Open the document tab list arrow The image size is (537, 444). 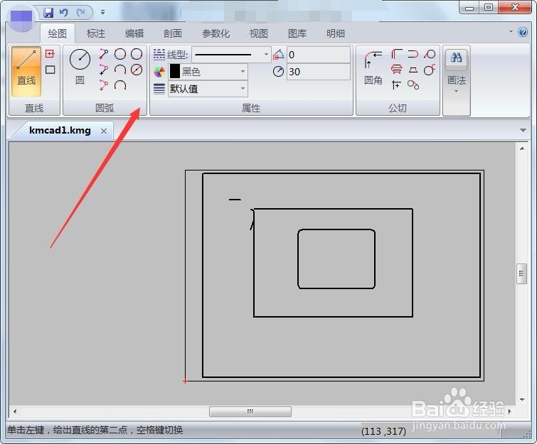523,130
